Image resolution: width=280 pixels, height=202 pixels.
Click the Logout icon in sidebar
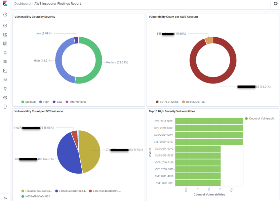click(5, 107)
